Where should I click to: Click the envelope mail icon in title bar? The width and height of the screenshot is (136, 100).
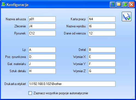pyautogui.click(x=119, y=4)
